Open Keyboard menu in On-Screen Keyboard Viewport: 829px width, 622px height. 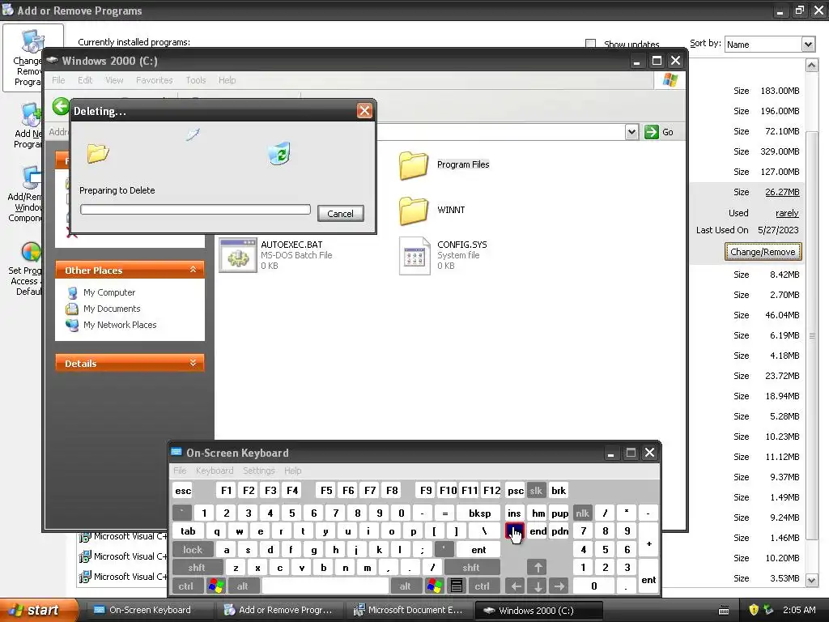coord(214,471)
